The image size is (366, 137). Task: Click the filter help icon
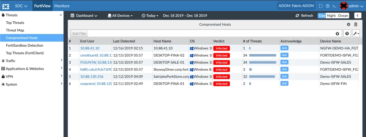[347, 33]
